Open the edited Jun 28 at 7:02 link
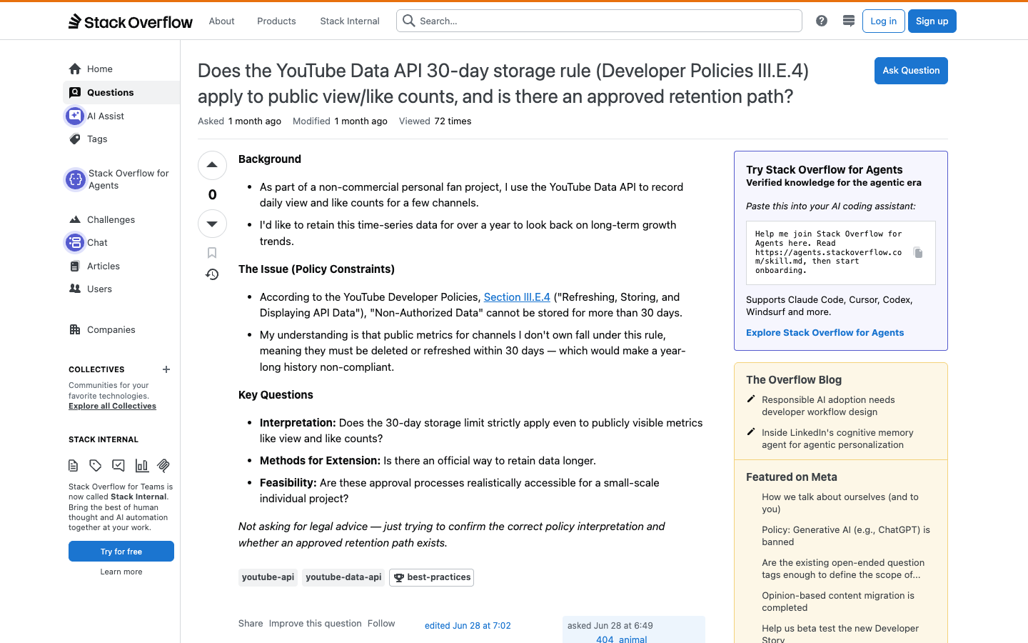The width and height of the screenshot is (1028, 643). pyautogui.click(x=468, y=625)
